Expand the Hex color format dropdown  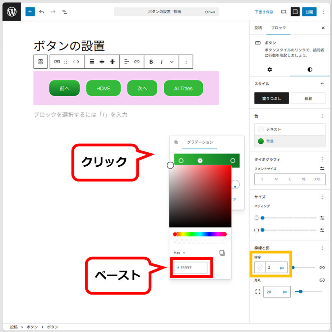click(180, 253)
